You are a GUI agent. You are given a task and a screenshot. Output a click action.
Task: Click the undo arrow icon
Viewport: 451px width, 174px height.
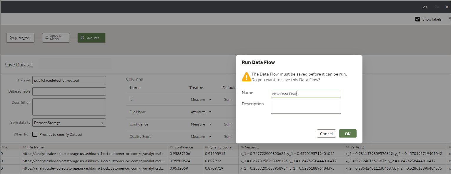[425, 7]
